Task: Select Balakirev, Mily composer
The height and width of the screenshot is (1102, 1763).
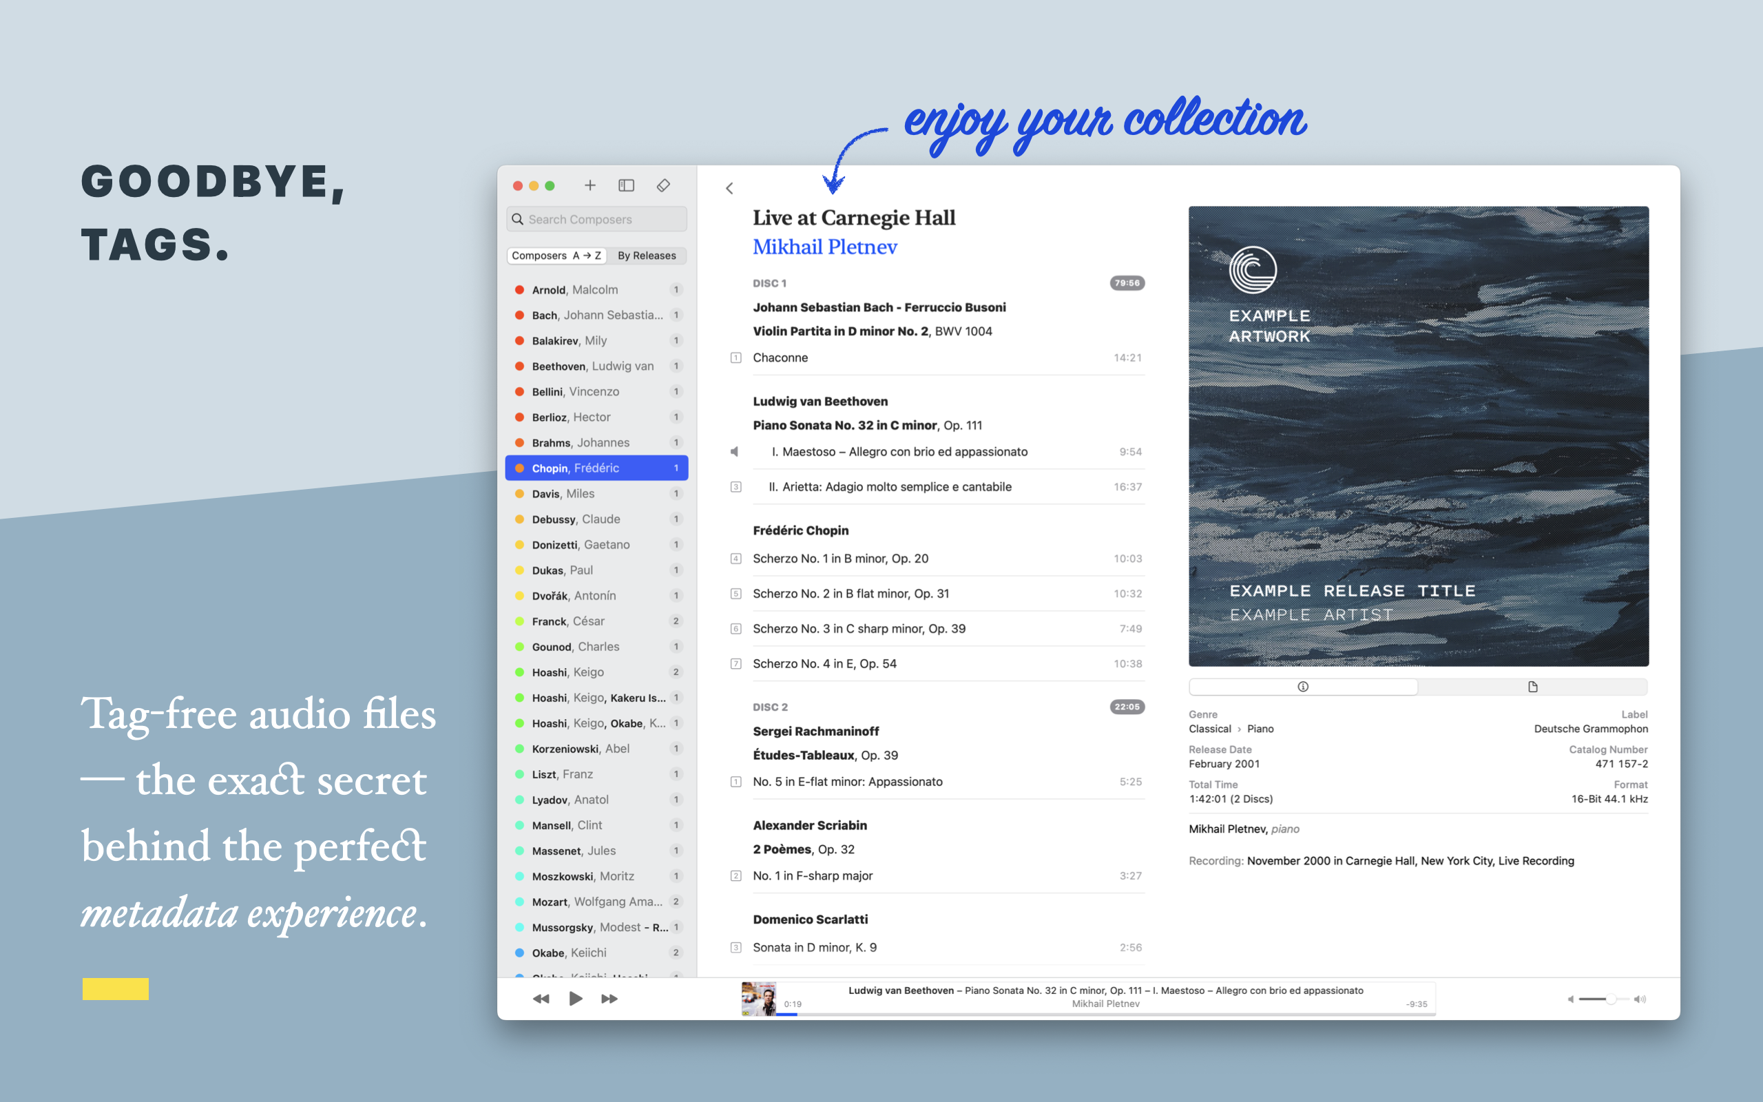Action: pos(596,341)
